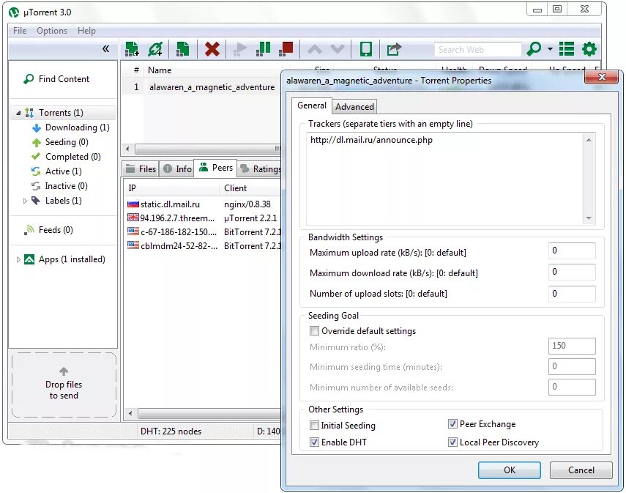The height and width of the screenshot is (493, 626).
Task: Uncheck Peer Exchange checkbox
Action: tap(452, 424)
